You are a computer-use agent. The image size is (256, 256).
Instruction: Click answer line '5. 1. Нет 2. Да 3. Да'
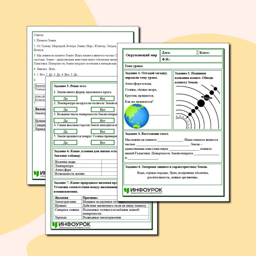tap(55, 74)
